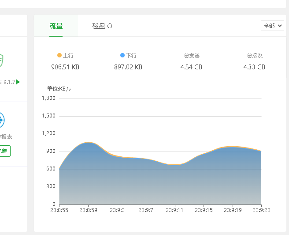The height and width of the screenshot is (235, 289).
Task: Click the 总接收 label
Action: click(x=254, y=55)
